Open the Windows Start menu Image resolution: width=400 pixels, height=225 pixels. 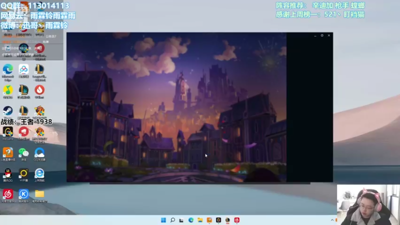click(163, 220)
